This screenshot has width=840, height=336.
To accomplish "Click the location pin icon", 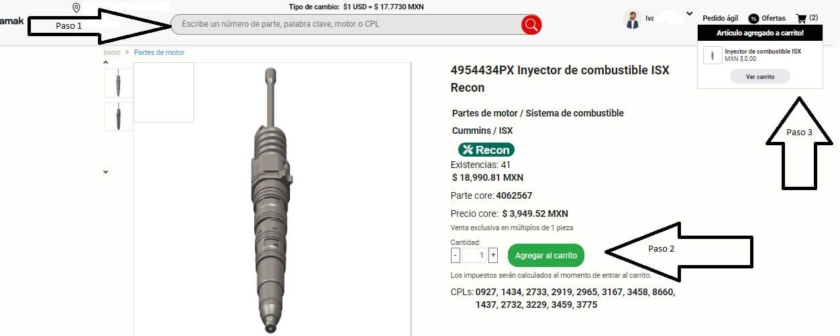I will (x=76, y=8).
